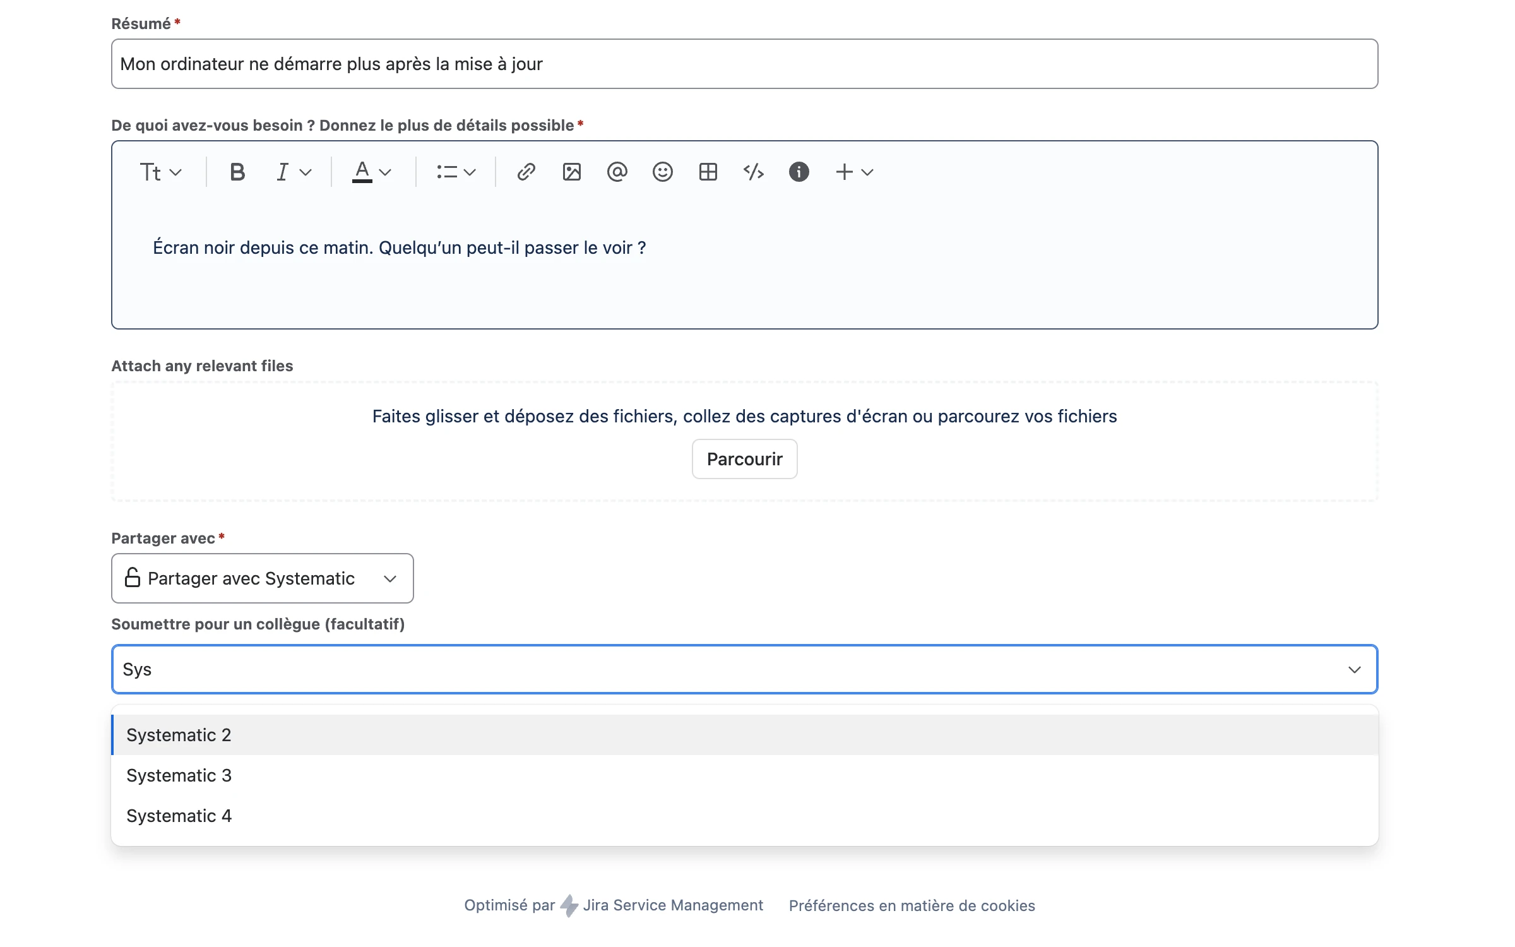Click the colleague search field containing Sys
Image resolution: width=1515 pixels, height=947 pixels.
pos(745,669)
